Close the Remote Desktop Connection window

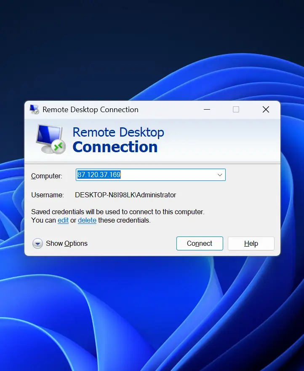[x=266, y=110]
